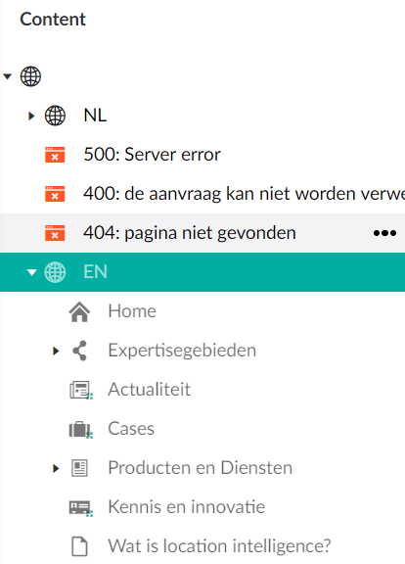The width and height of the screenshot is (405, 564).
Task: Expand the Expertisegebieden node
Action: pos(56,351)
